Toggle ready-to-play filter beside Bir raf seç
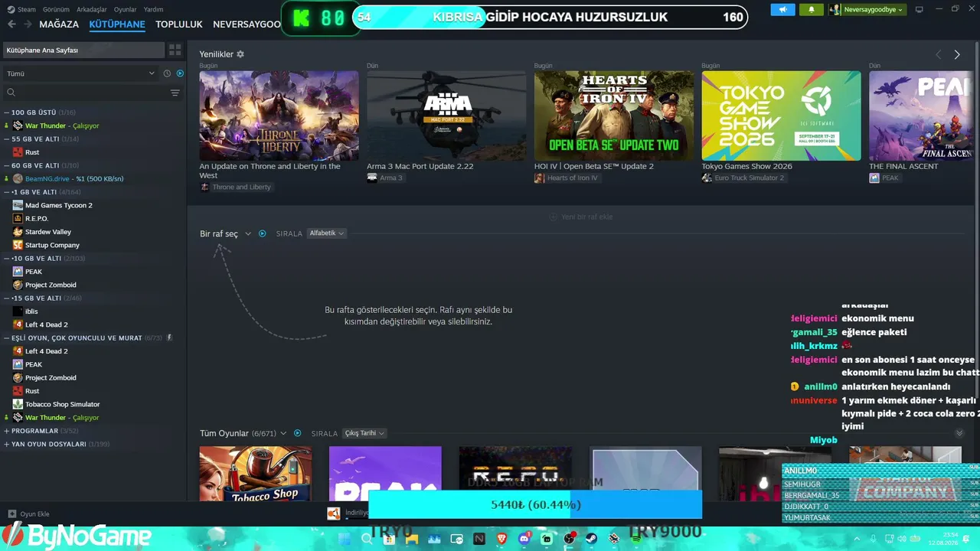Screen dimensions: 980x551 [x=263, y=233]
